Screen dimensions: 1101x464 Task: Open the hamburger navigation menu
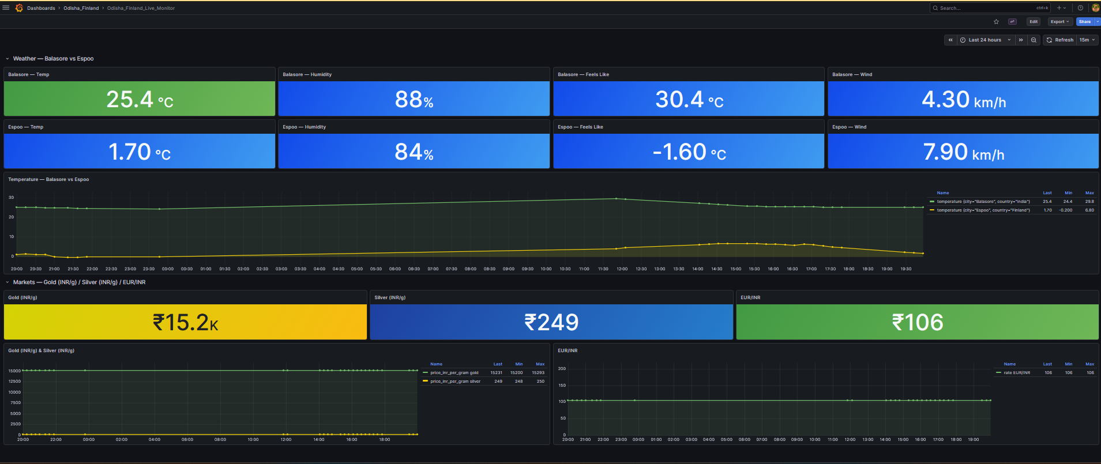point(6,8)
